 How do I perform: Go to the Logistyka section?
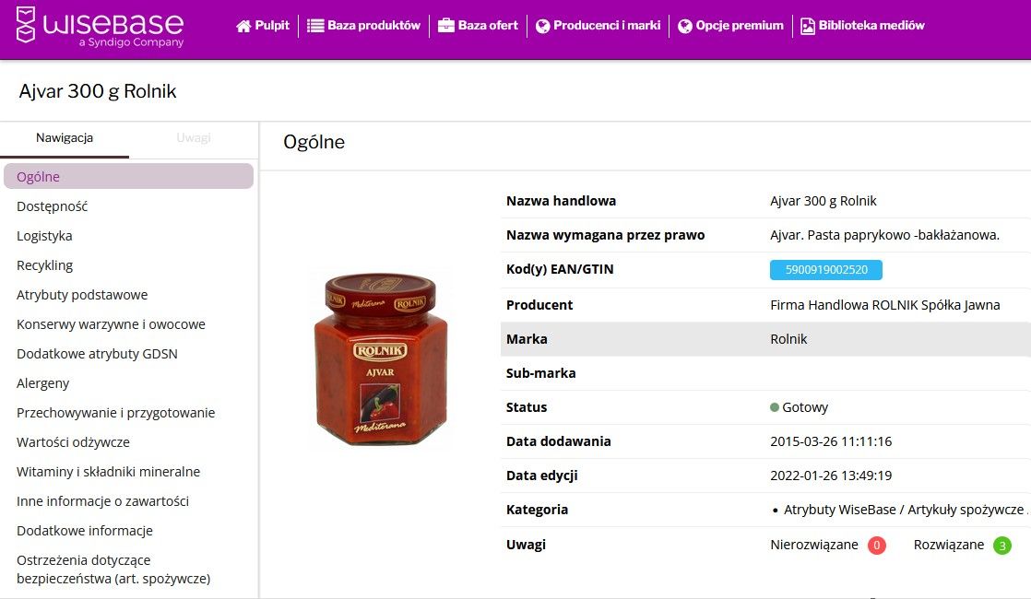[44, 236]
